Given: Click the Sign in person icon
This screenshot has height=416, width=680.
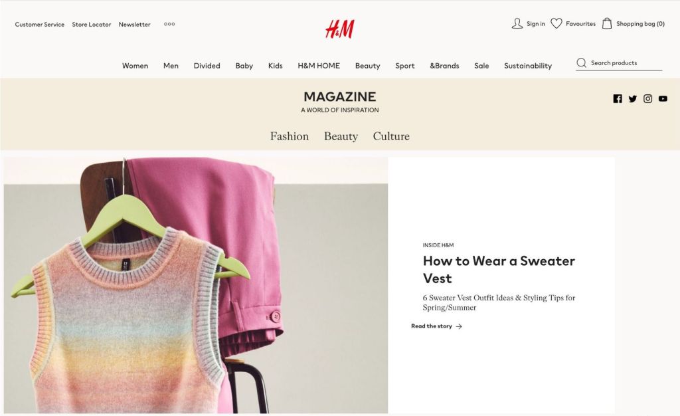Looking at the screenshot, I should click(x=517, y=23).
